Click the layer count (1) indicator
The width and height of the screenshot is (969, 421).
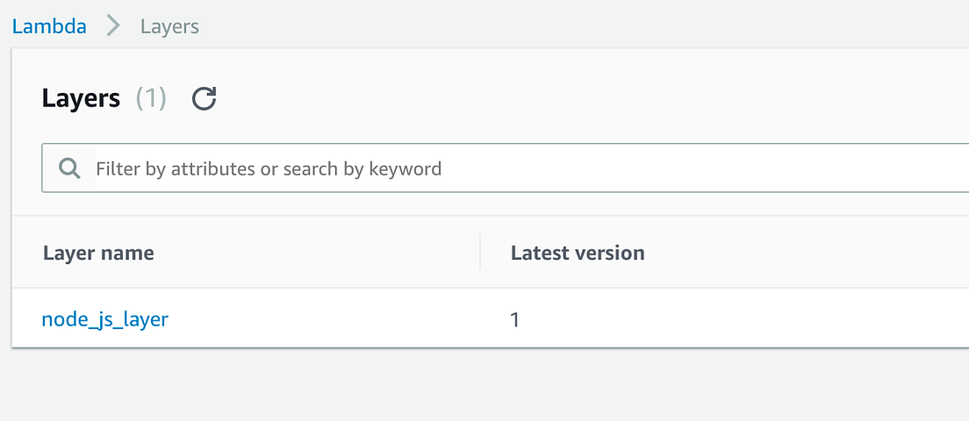coord(151,98)
